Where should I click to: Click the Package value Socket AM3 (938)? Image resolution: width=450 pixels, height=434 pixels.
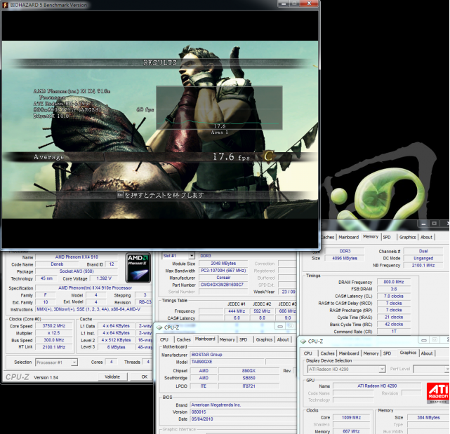coord(77,271)
